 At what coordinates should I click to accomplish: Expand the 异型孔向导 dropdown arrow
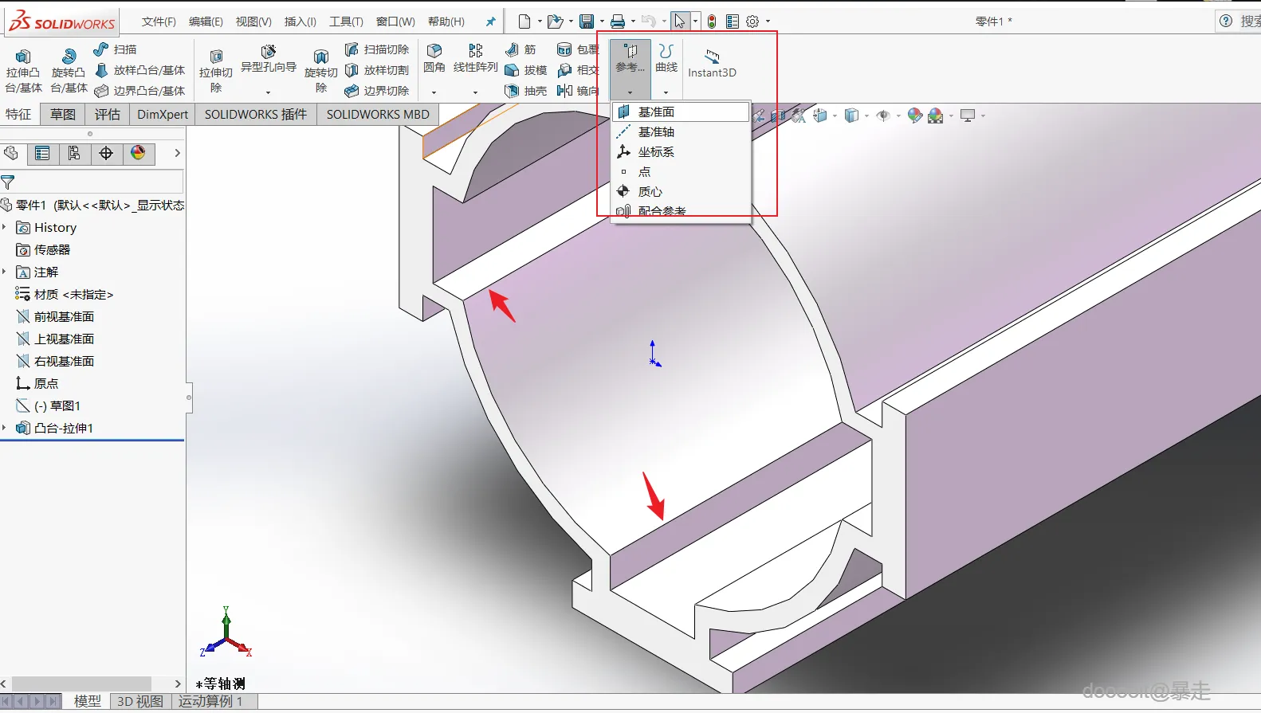269,92
